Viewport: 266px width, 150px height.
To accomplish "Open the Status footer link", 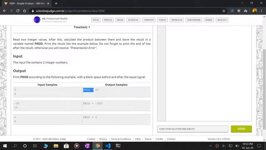I will tap(148, 139).
